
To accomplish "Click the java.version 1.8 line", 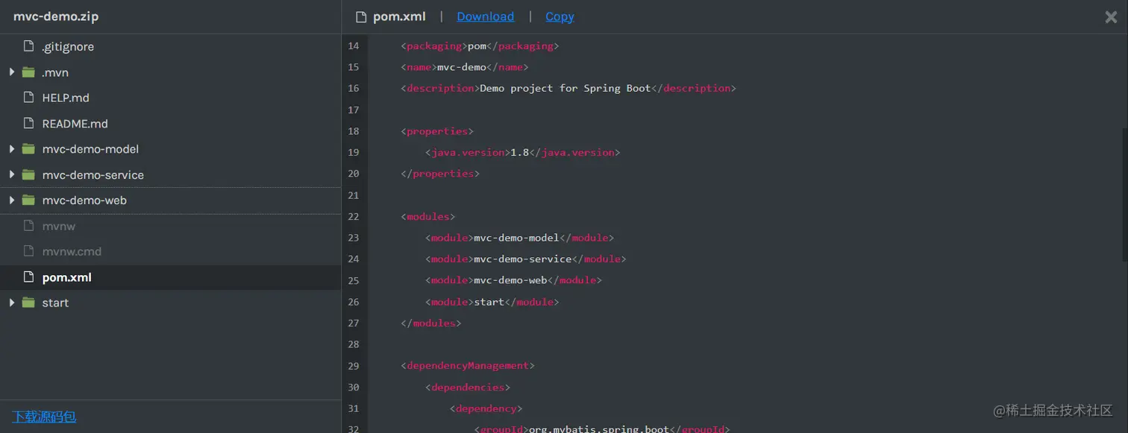I will [522, 152].
